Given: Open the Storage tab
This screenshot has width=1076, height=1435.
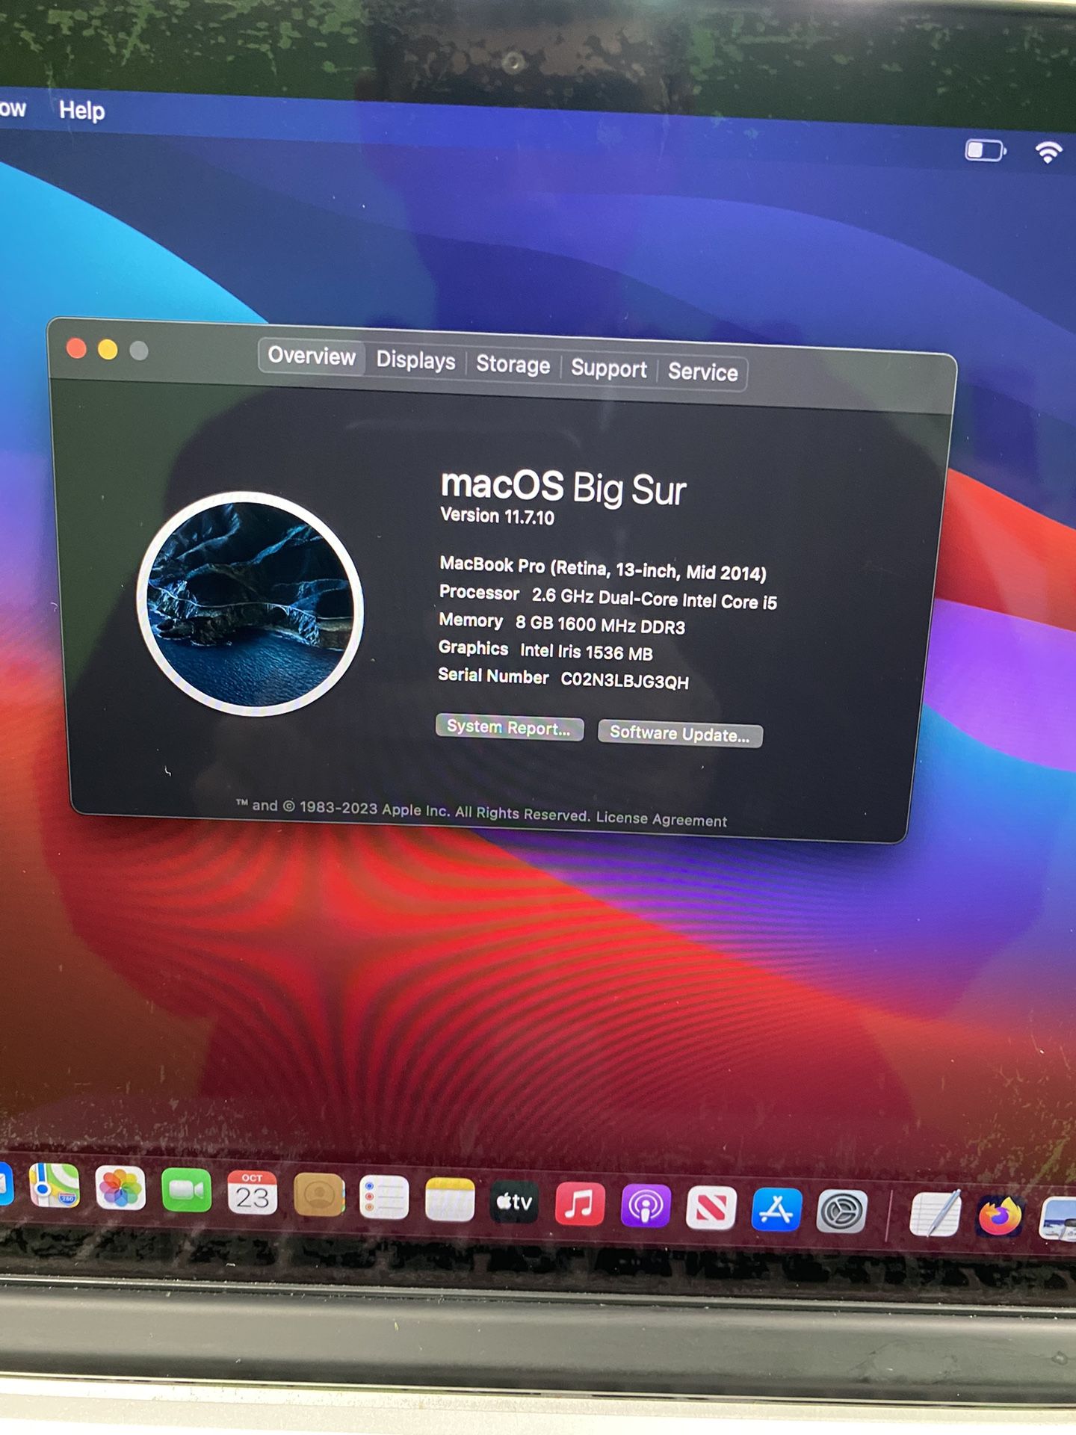Looking at the screenshot, I should [x=513, y=364].
